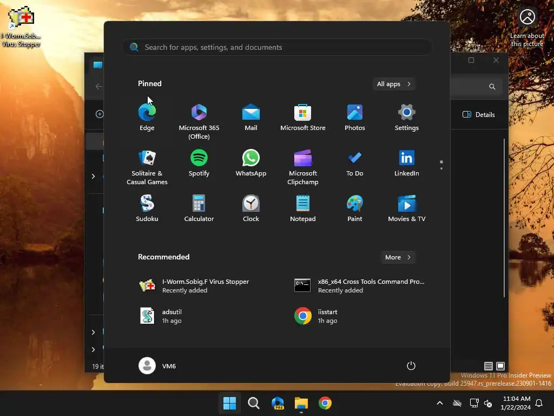554x416 pixels.
Task: Open Chrome from the taskbar
Action: point(325,403)
